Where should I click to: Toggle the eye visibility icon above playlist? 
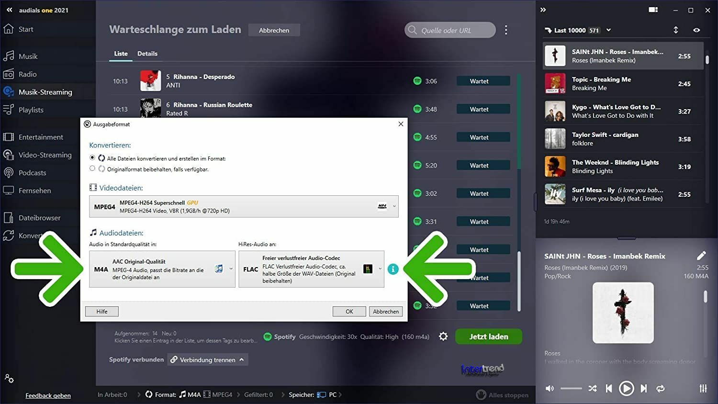pyautogui.click(x=696, y=30)
